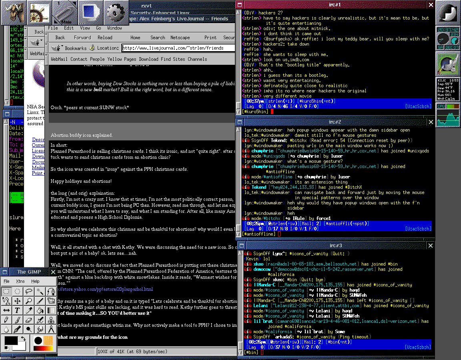
Task: Open the store.yahoo.com ppfastore link
Action: pyautogui.click(x=106, y=289)
